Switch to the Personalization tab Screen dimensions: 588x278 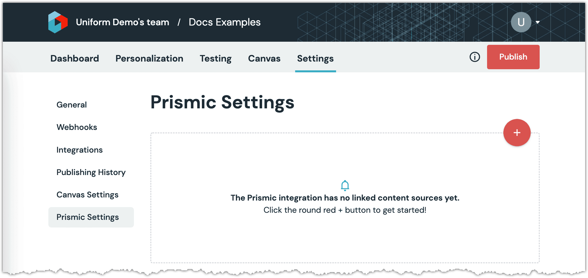tap(149, 58)
